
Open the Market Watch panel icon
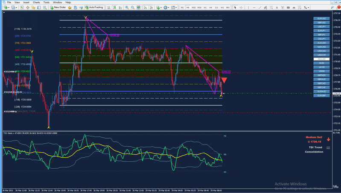click(x=22, y=7)
